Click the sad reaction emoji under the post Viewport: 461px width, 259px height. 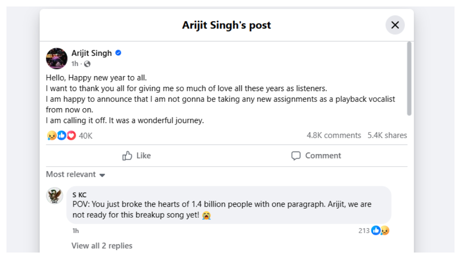[x=52, y=136]
